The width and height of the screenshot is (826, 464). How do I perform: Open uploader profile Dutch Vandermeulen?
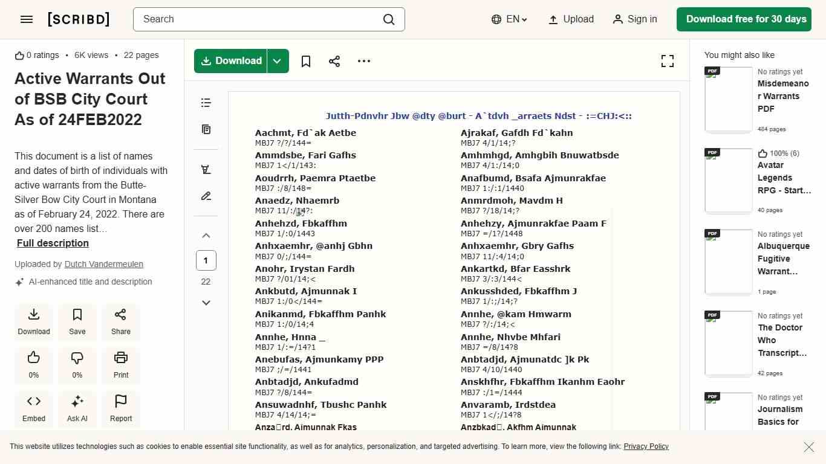(103, 264)
